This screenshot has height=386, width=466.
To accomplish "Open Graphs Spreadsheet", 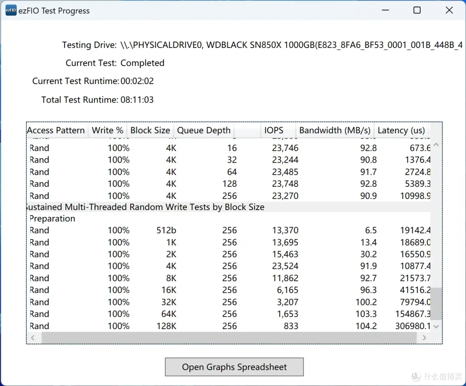I will tap(234, 367).
